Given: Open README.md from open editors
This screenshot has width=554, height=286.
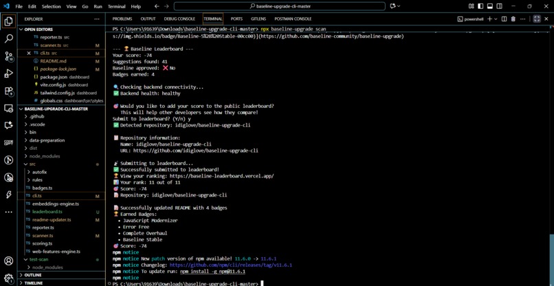Looking at the screenshot, I should tap(54, 61).
